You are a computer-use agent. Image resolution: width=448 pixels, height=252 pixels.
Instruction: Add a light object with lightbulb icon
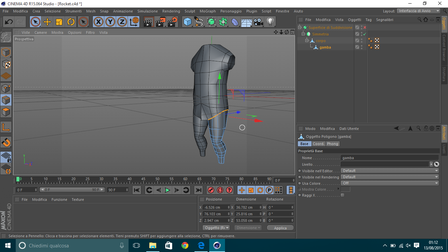pyautogui.click(x=270, y=22)
